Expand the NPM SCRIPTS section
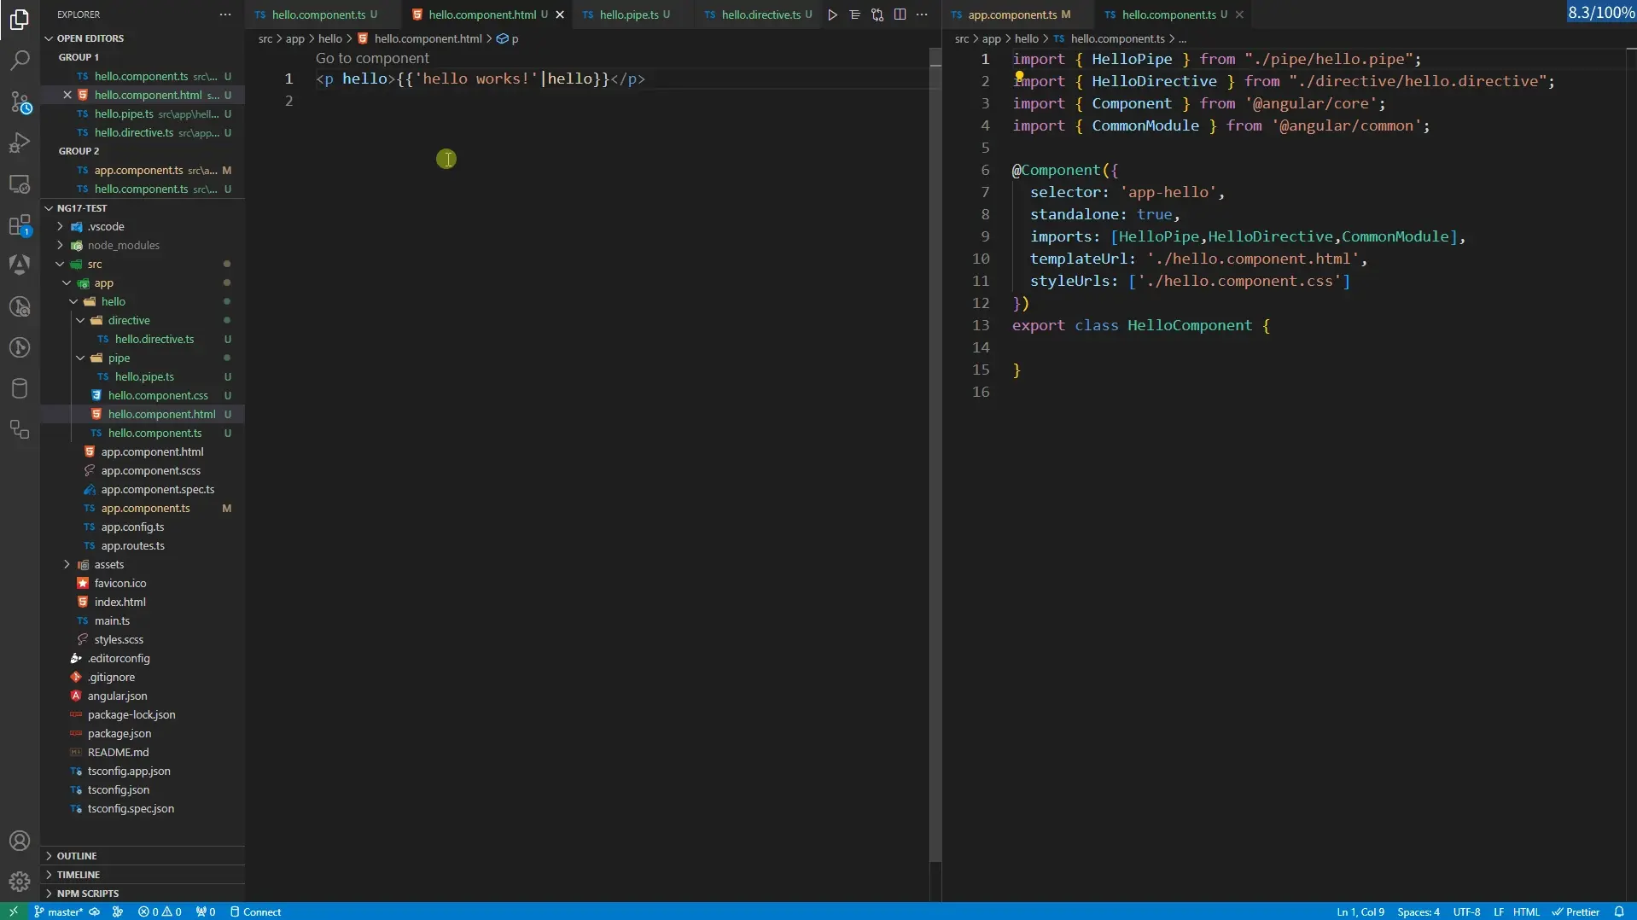 [87, 894]
